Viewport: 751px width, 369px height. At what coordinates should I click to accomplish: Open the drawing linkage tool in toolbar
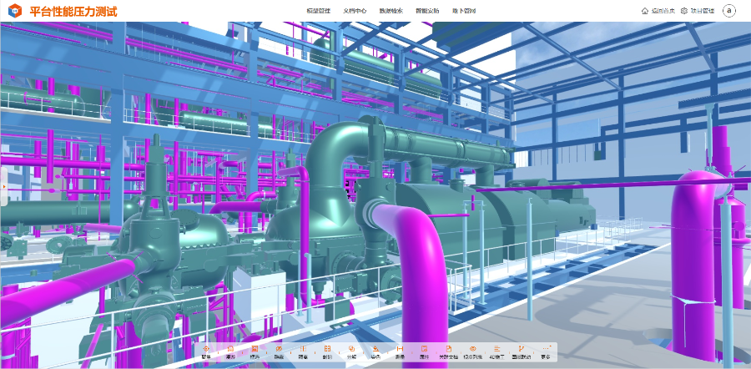[522, 351]
